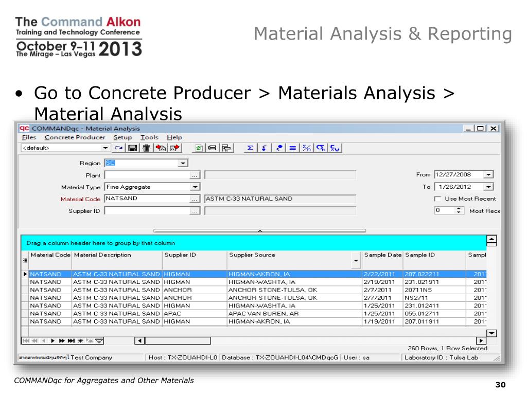
Task: Open the Help menu
Action: click(174, 137)
